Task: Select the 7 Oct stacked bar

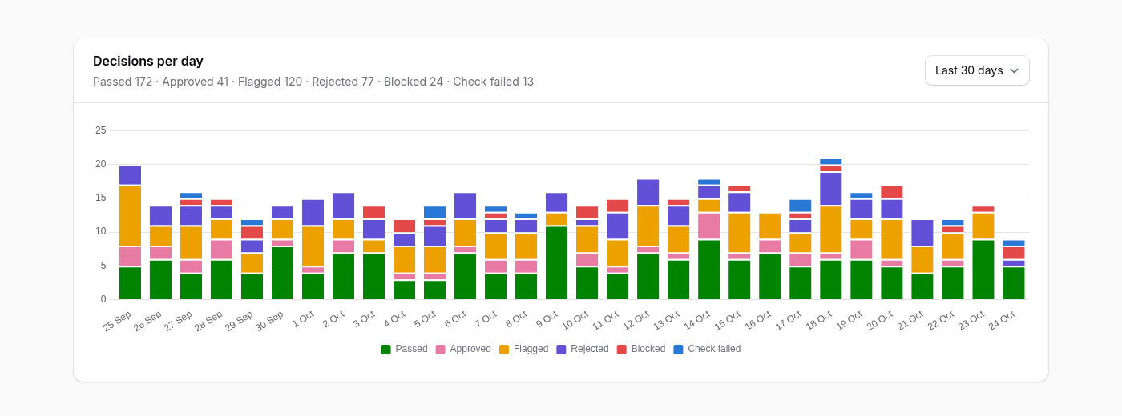Action: tap(496, 253)
